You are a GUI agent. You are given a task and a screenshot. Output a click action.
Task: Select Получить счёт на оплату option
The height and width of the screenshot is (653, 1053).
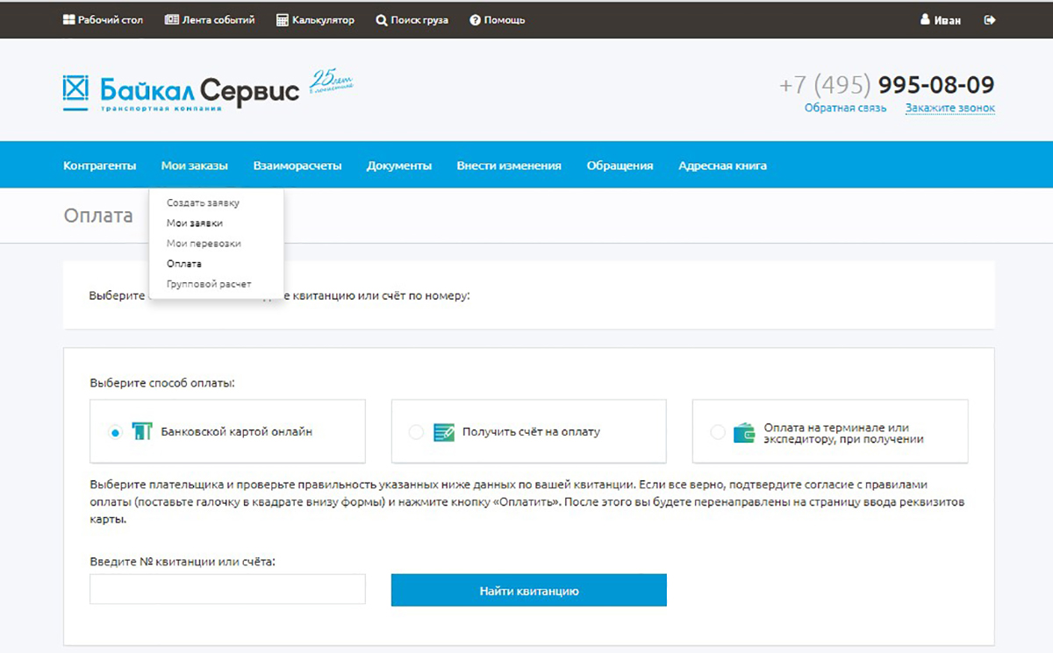(416, 432)
